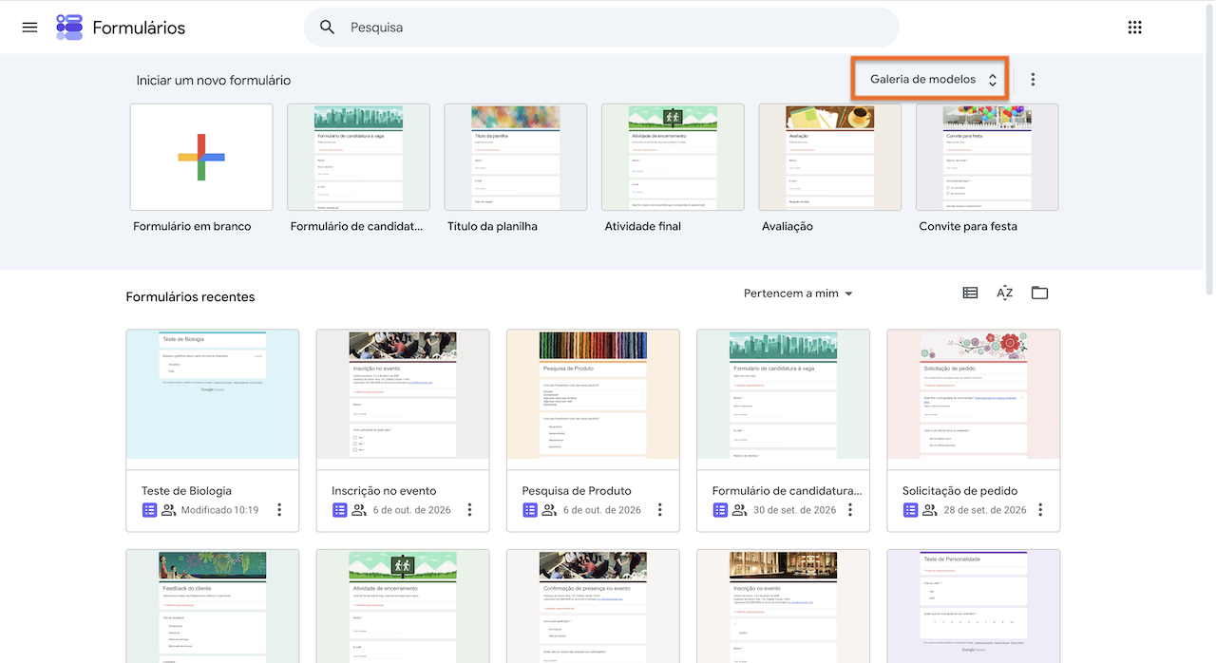This screenshot has height=663, width=1216.
Task: Open more options for Pesquisa de Produto
Action: tap(659, 510)
